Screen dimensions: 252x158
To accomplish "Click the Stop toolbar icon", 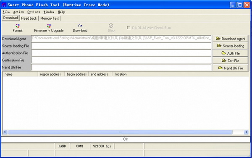I will click(111, 26).
